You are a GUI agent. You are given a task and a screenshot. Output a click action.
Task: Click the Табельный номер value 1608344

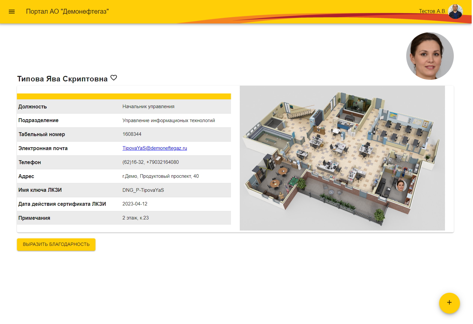(132, 134)
